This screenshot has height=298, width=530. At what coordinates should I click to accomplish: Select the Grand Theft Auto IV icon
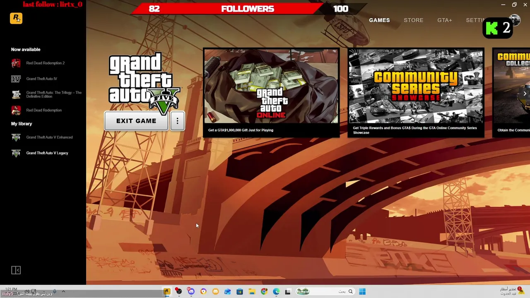pos(16,79)
